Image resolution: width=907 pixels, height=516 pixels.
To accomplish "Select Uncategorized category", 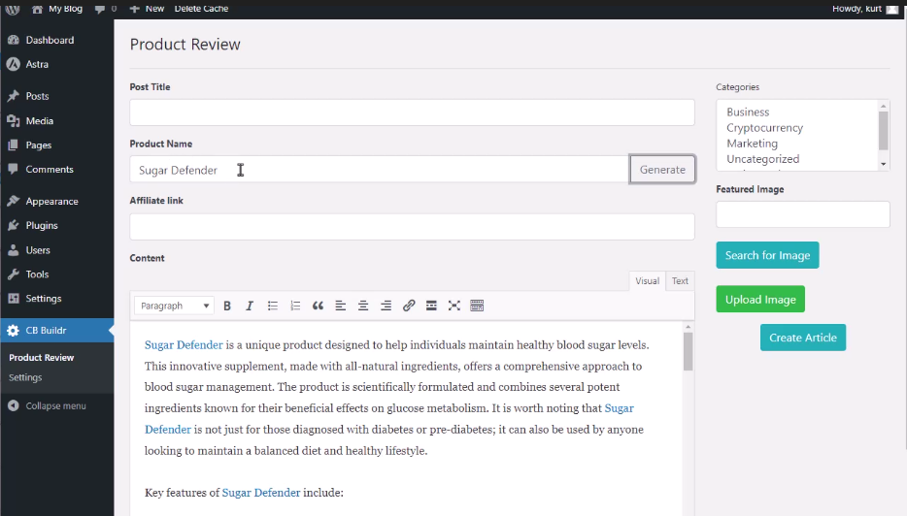I will click(x=763, y=159).
